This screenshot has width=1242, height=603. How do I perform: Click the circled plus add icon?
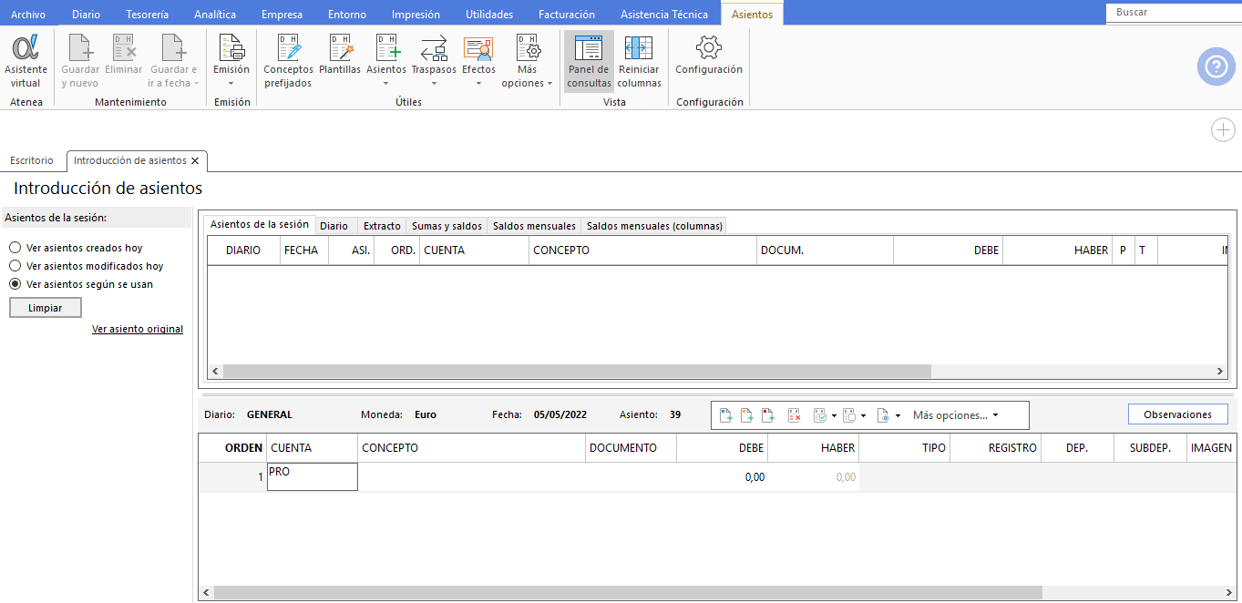click(x=1223, y=130)
